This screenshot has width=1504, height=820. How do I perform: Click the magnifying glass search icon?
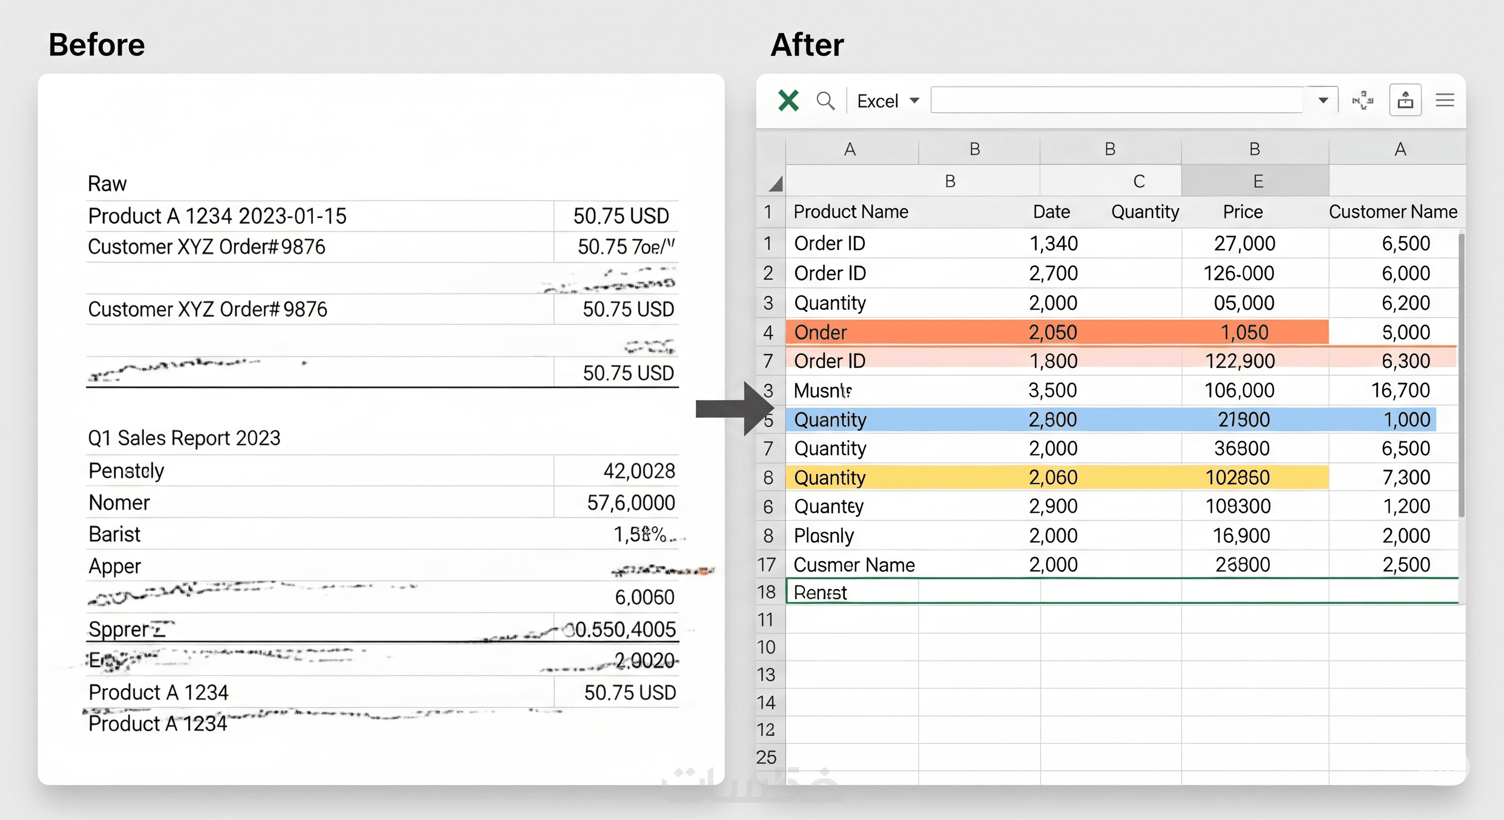click(x=825, y=101)
